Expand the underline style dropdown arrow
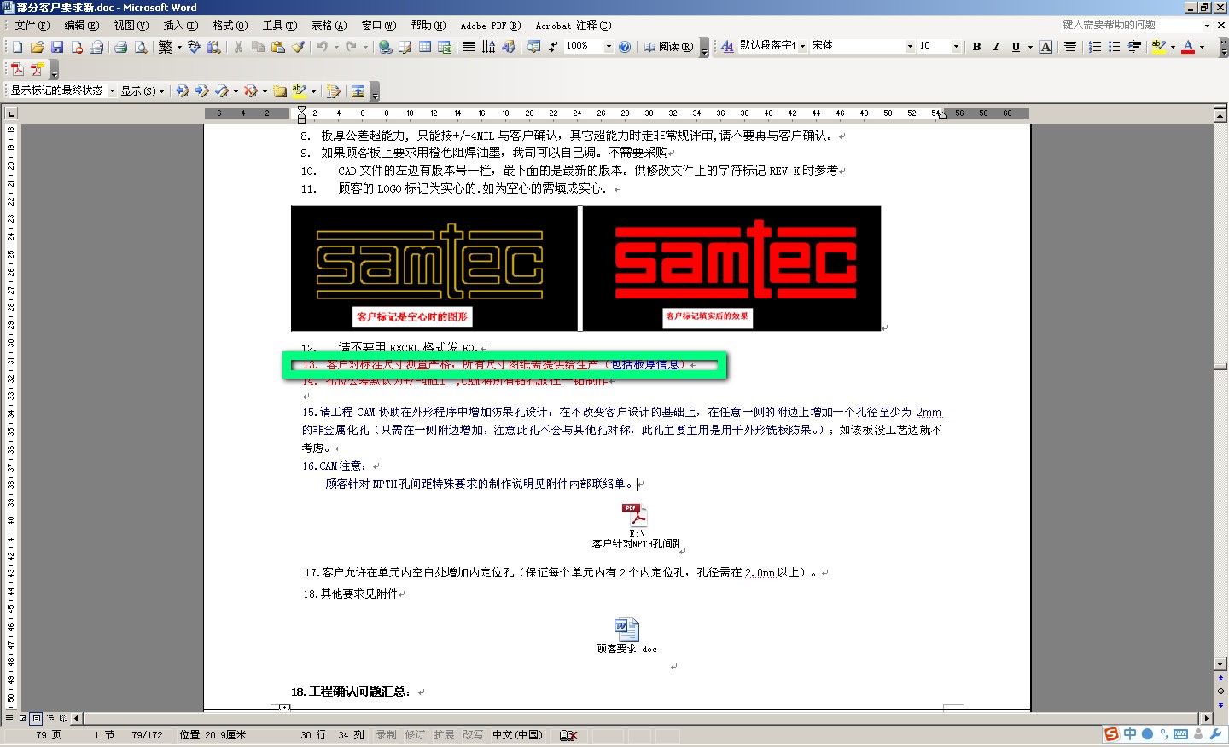This screenshot has width=1229, height=747. click(x=1030, y=47)
